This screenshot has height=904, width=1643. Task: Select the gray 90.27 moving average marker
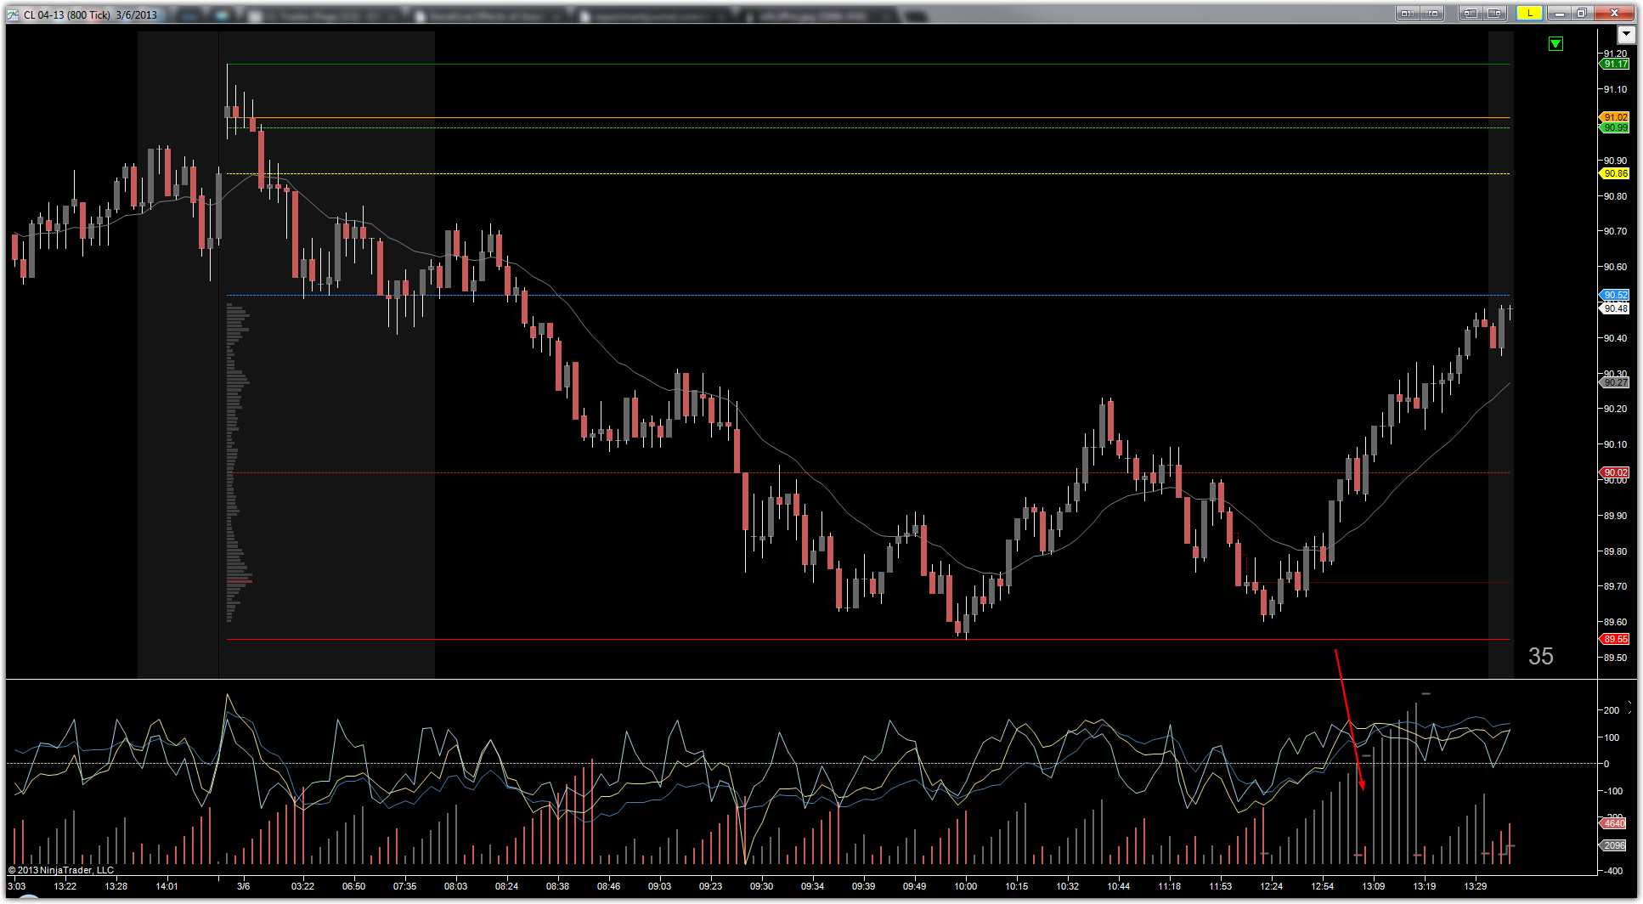coord(1616,382)
